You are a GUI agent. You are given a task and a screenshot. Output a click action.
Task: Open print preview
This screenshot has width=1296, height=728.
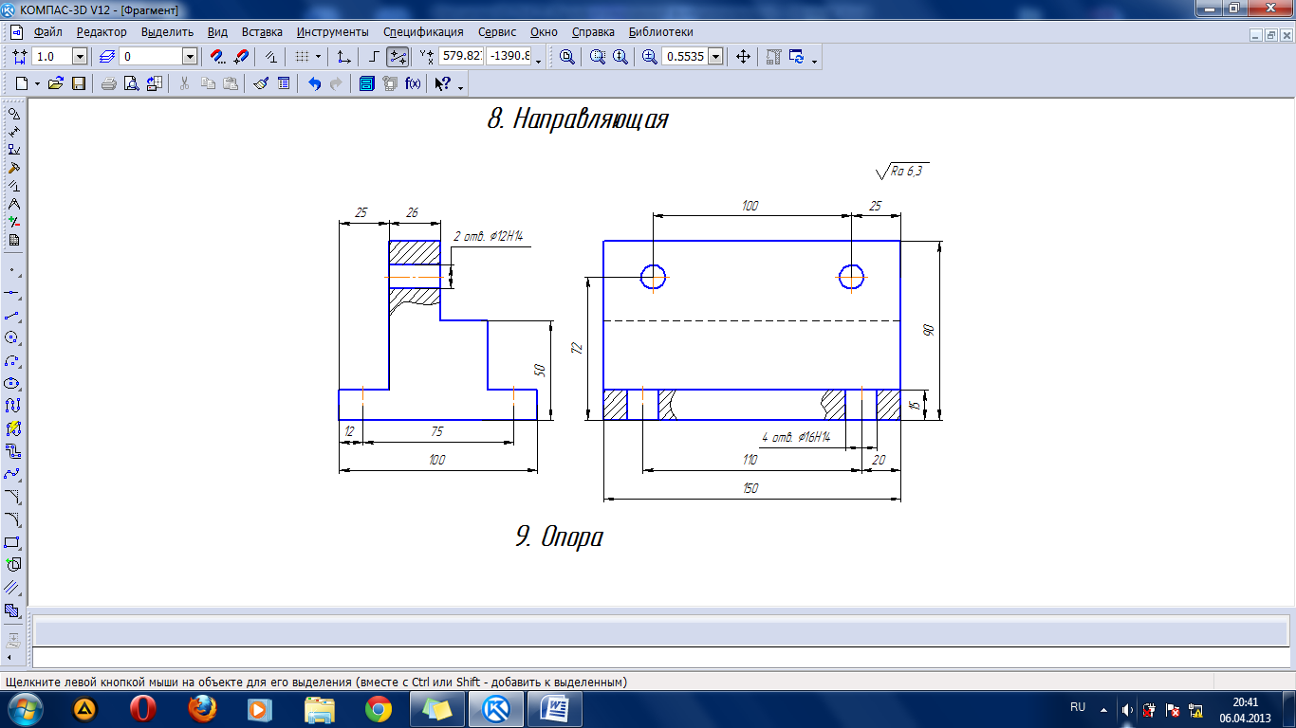(x=132, y=83)
